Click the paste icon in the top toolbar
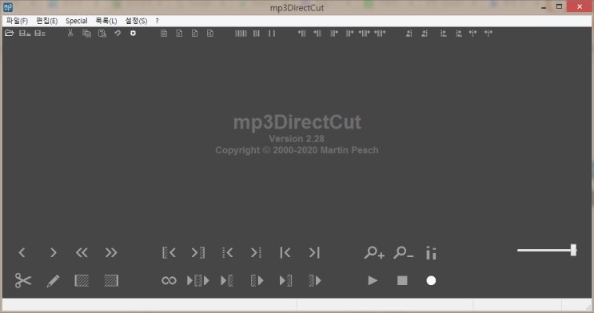 (102, 34)
